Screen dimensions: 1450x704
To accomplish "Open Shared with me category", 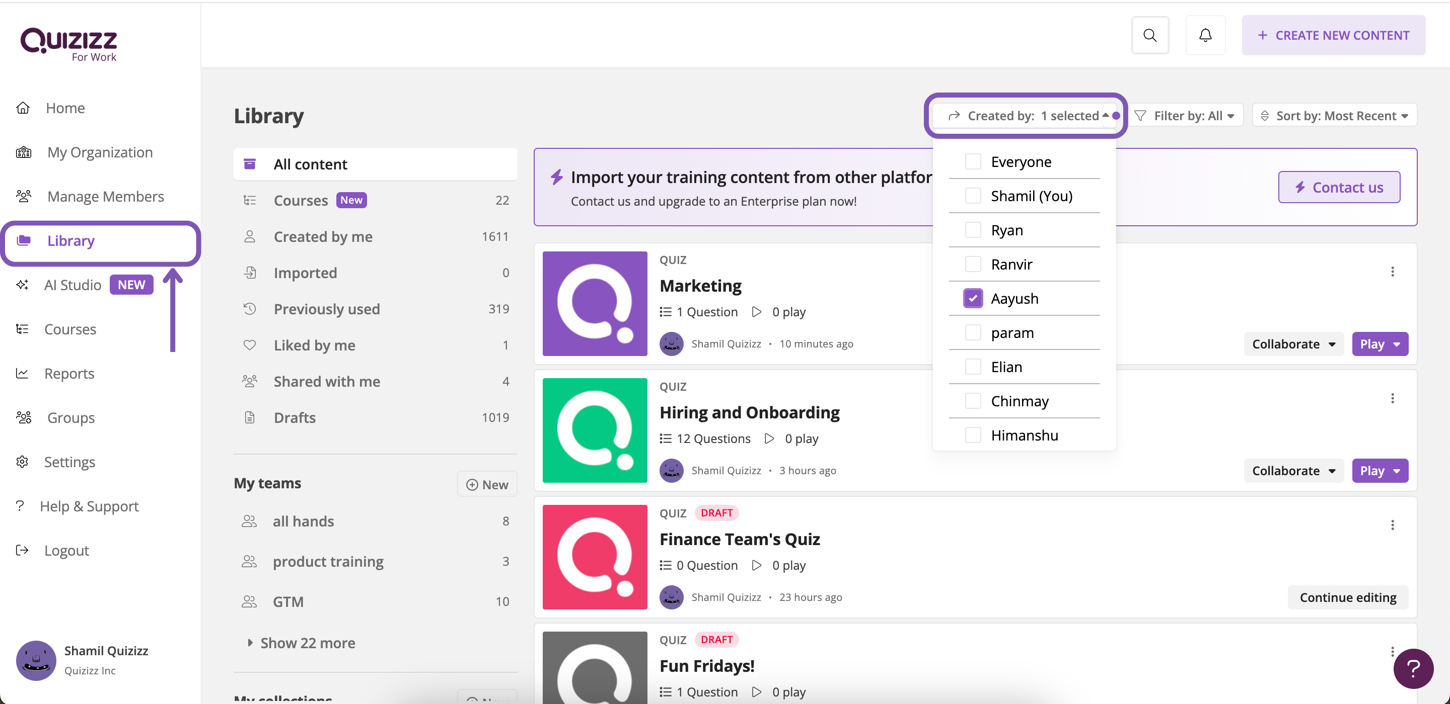I will click(375, 381).
